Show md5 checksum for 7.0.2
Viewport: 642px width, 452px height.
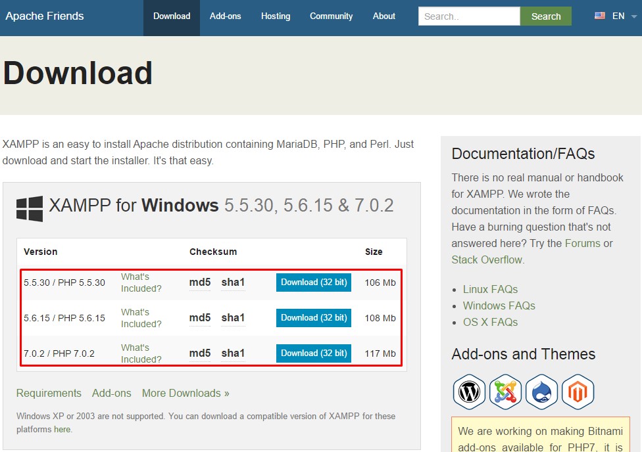(200, 353)
